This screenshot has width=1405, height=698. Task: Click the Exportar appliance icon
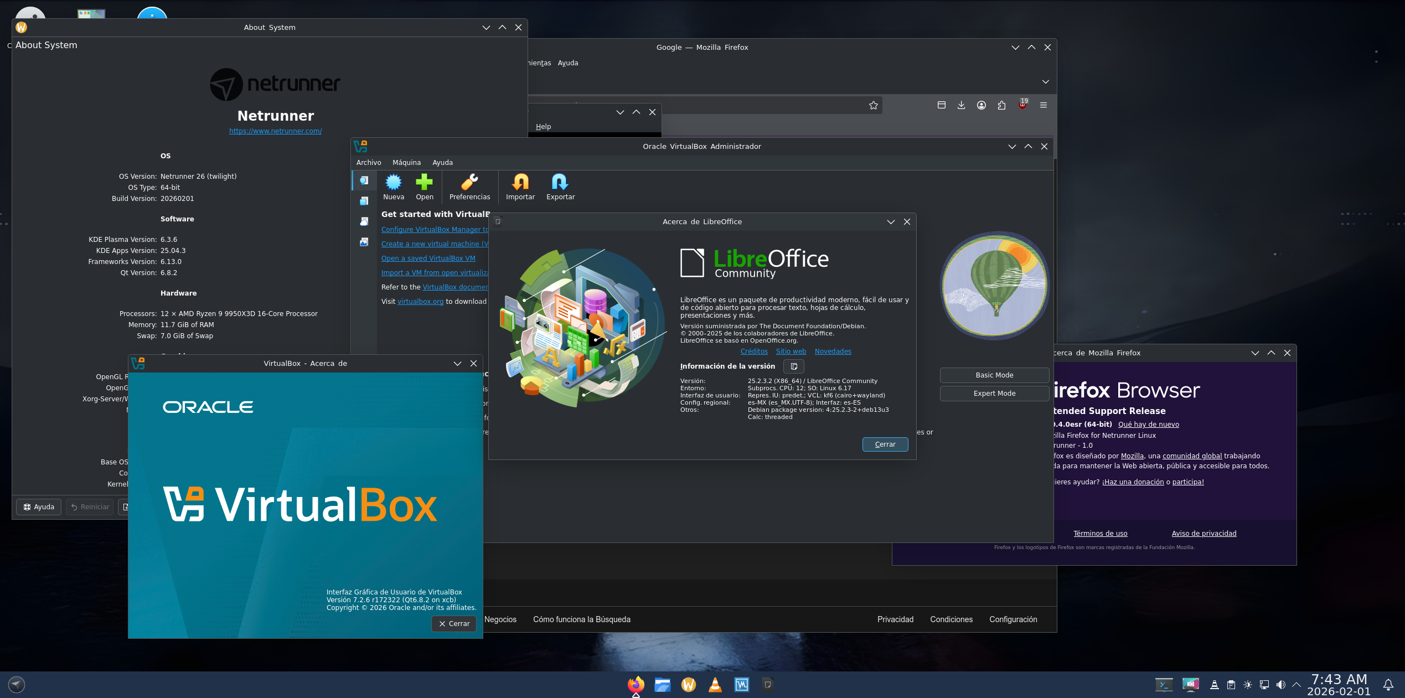pos(560,182)
